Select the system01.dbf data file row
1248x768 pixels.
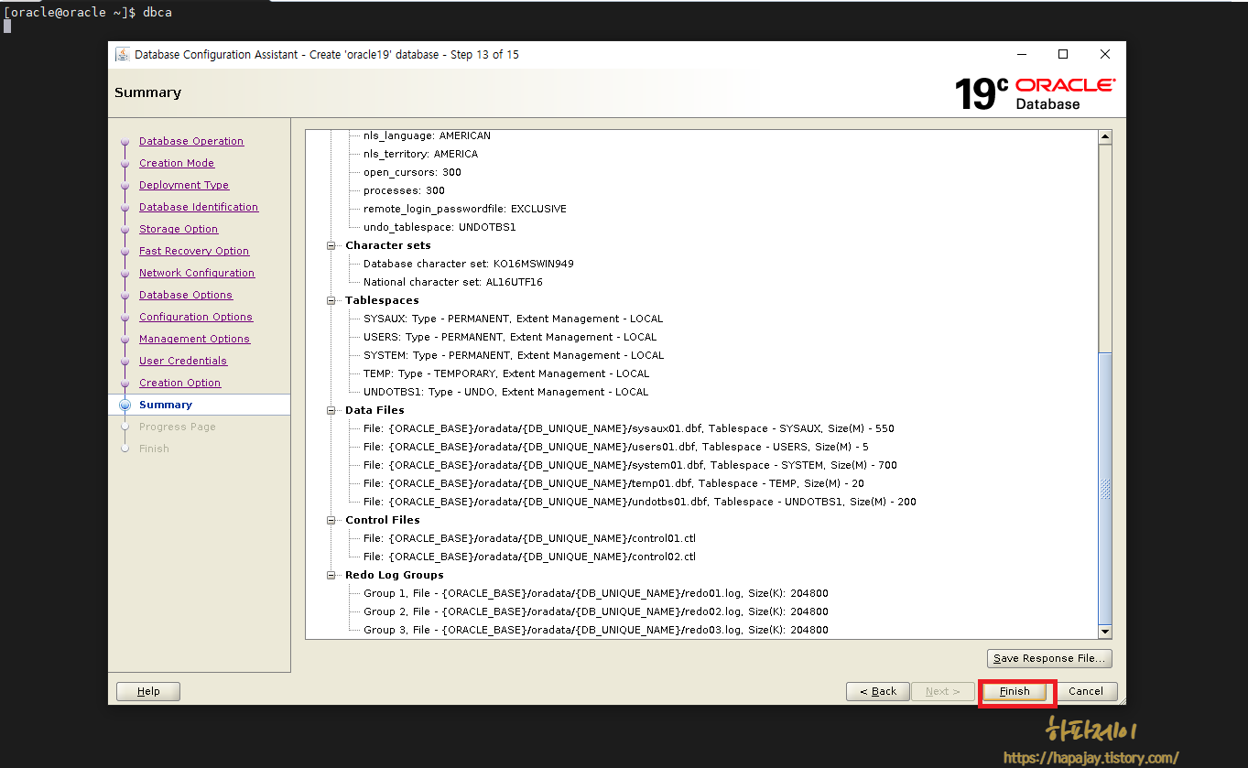click(x=630, y=465)
